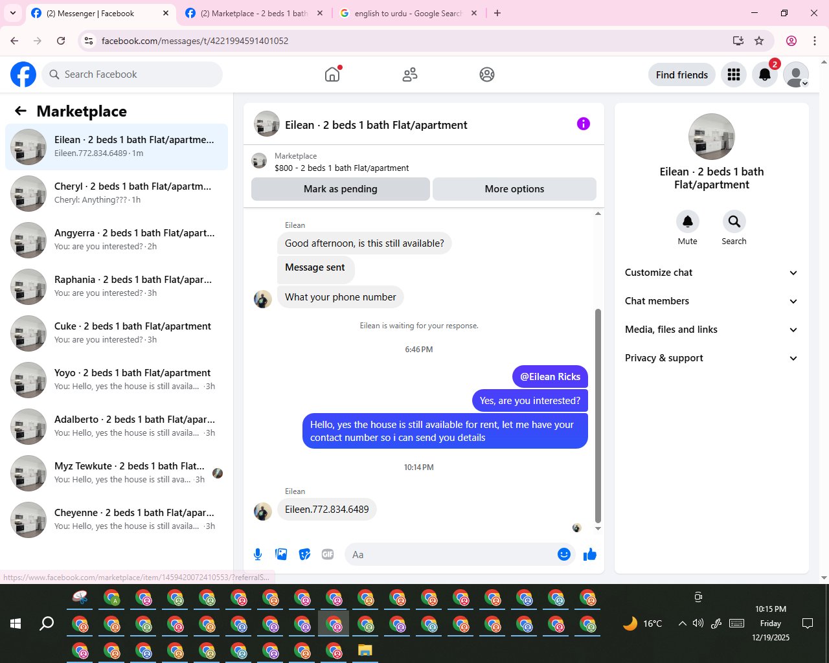
Task: Send a thumbs-up like
Action: coord(590,554)
